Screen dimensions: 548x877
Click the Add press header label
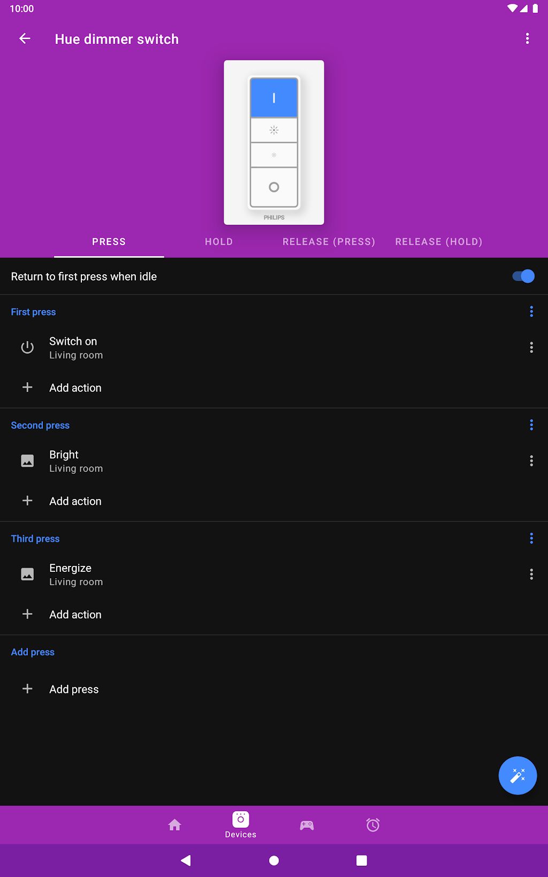(33, 652)
